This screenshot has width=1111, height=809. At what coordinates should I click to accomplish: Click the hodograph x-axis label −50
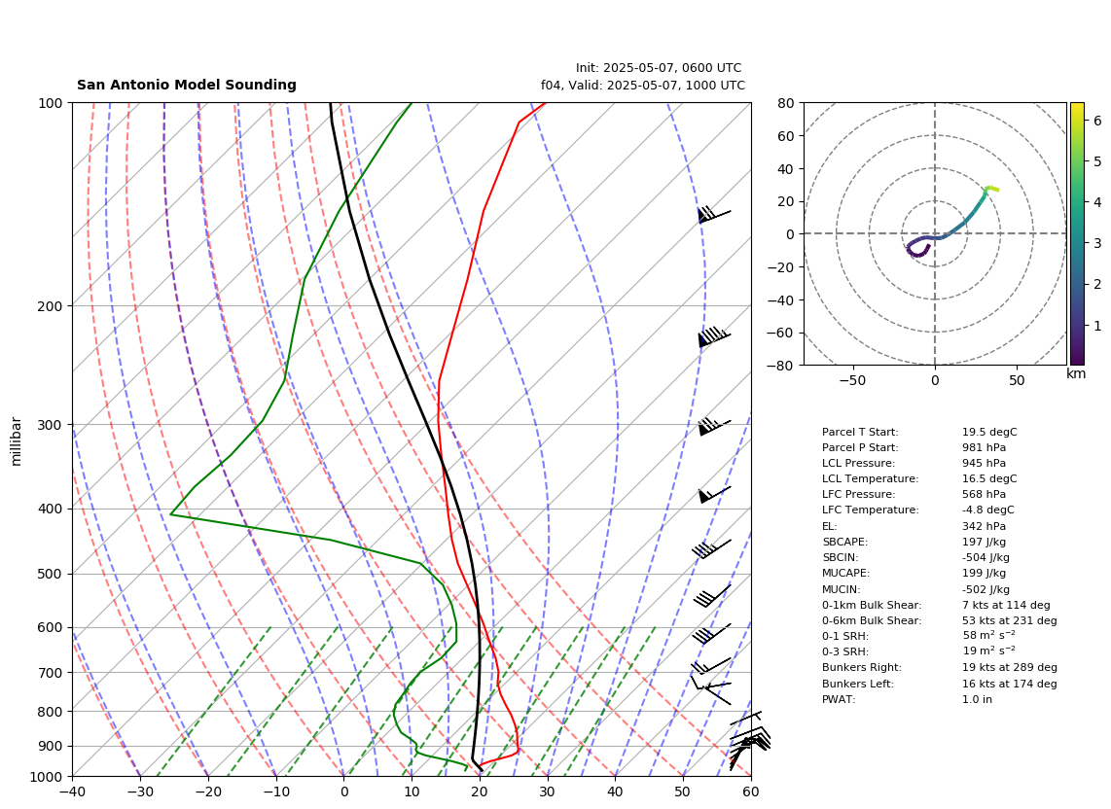pyautogui.click(x=852, y=380)
